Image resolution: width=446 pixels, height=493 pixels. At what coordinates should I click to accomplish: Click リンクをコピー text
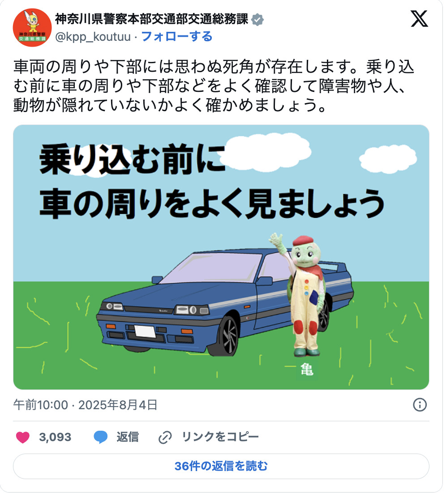220,437
